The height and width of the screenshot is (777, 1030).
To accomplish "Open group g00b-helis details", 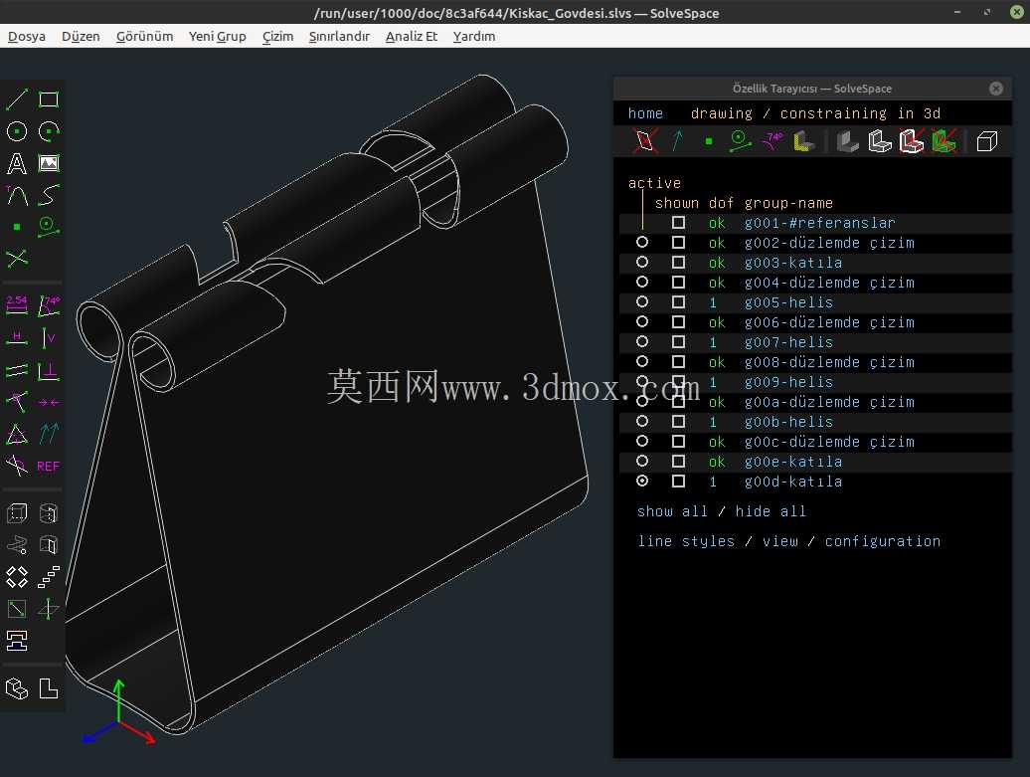I will (x=788, y=422).
